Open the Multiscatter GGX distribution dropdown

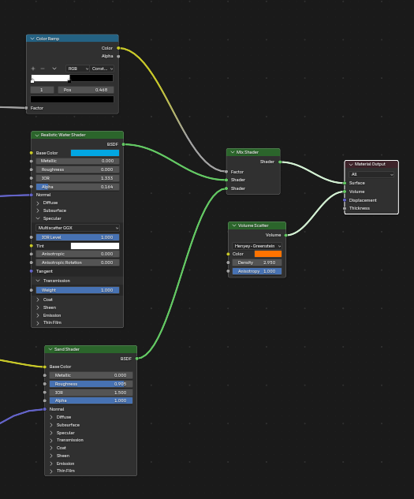(78, 228)
